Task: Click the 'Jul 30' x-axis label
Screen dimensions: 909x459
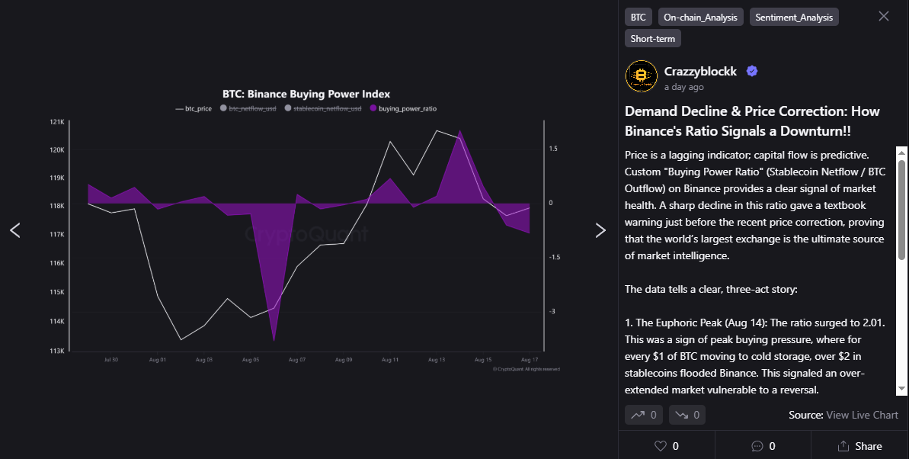Action: coord(110,360)
